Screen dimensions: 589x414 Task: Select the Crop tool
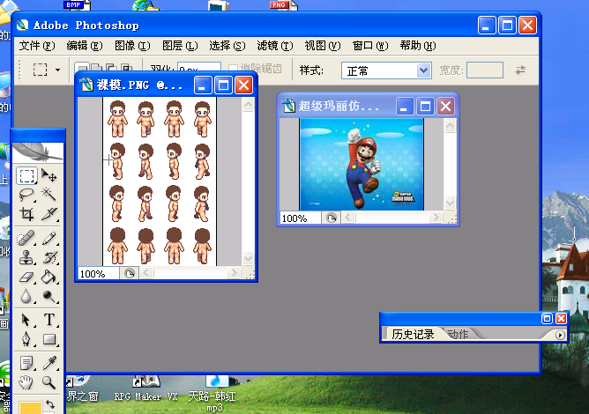[x=26, y=214]
